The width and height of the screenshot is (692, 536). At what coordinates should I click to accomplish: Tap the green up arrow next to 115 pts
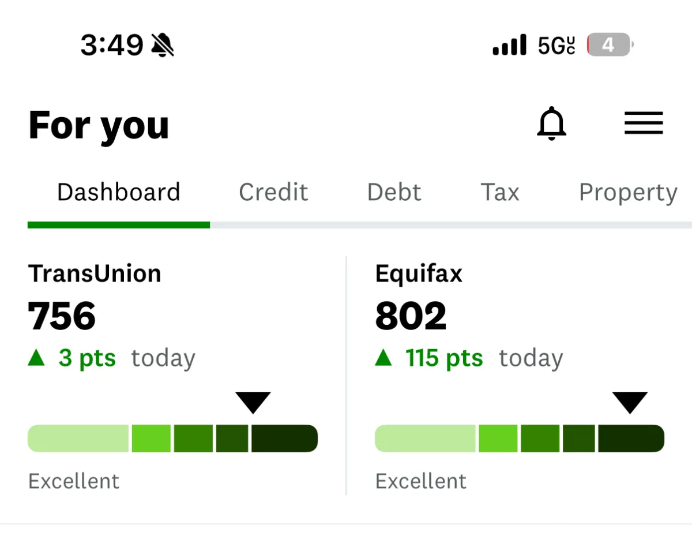(383, 358)
